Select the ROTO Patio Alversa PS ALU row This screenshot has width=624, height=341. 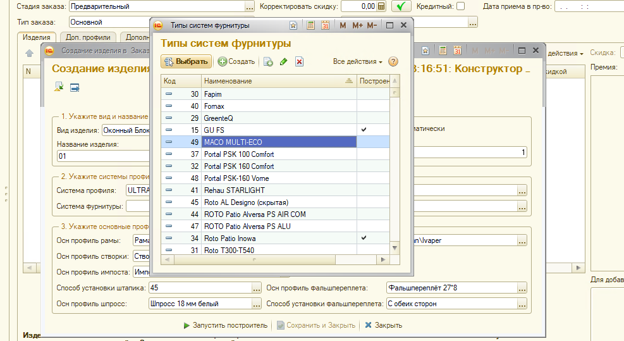(276, 226)
